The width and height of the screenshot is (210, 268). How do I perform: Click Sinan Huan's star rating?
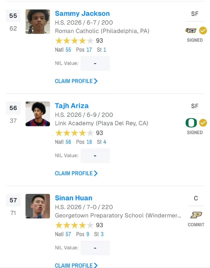click(x=74, y=225)
